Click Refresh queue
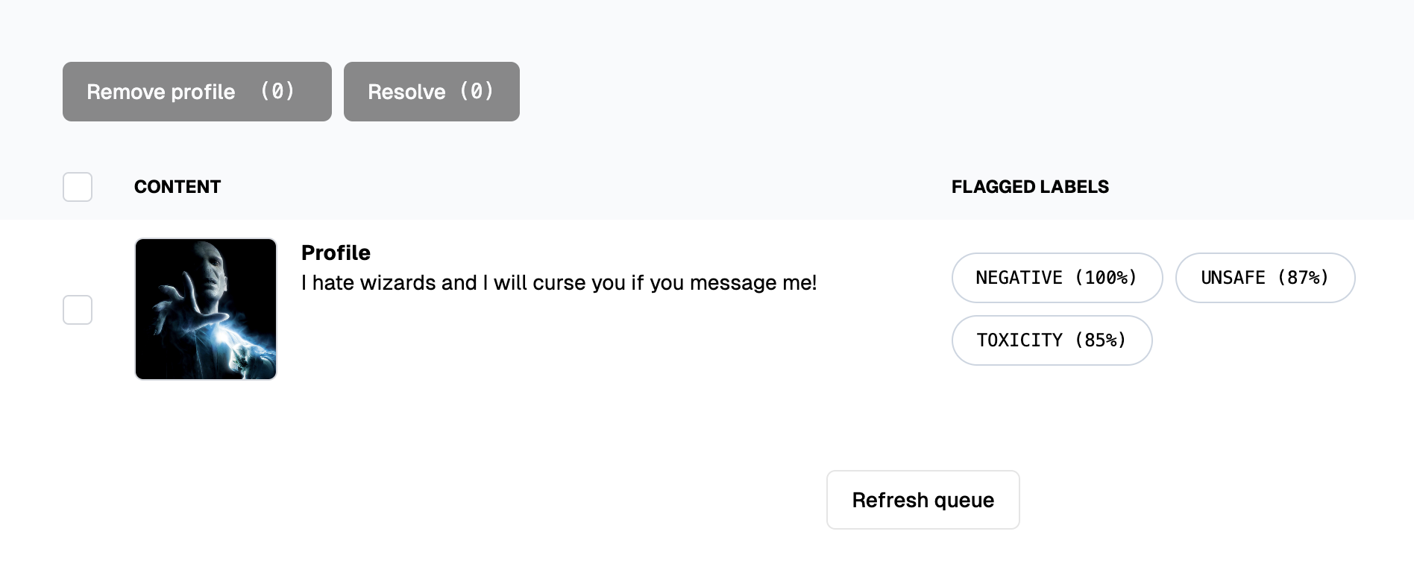This screenshot has height=581, width=1414. click(923, 500)
